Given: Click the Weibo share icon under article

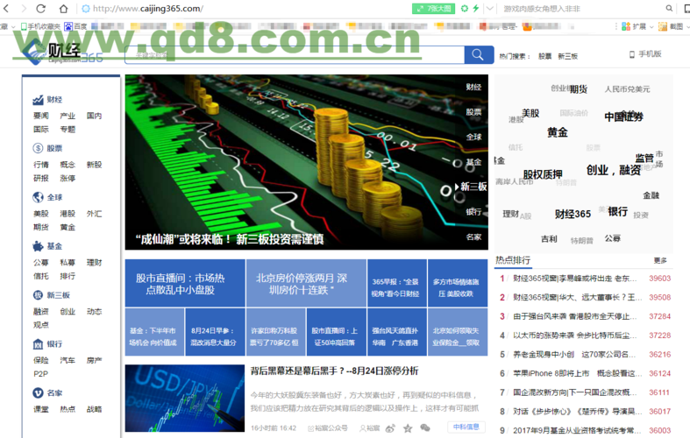Looking at the screenshot, I should [390, 427].
